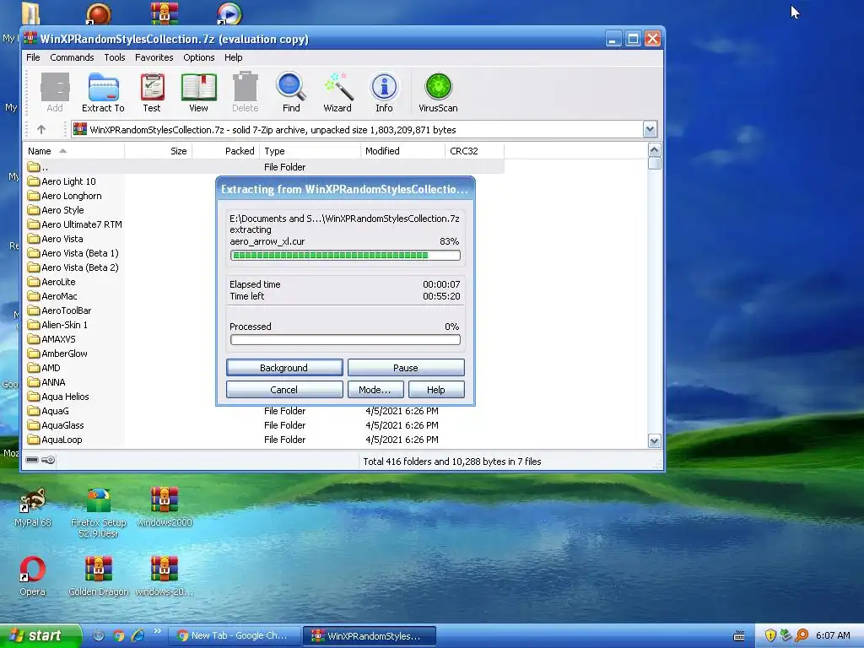This screenshot has height=648, width=864.
Task: Open windows2000 archive desktop icon
Action: (165, 507)
